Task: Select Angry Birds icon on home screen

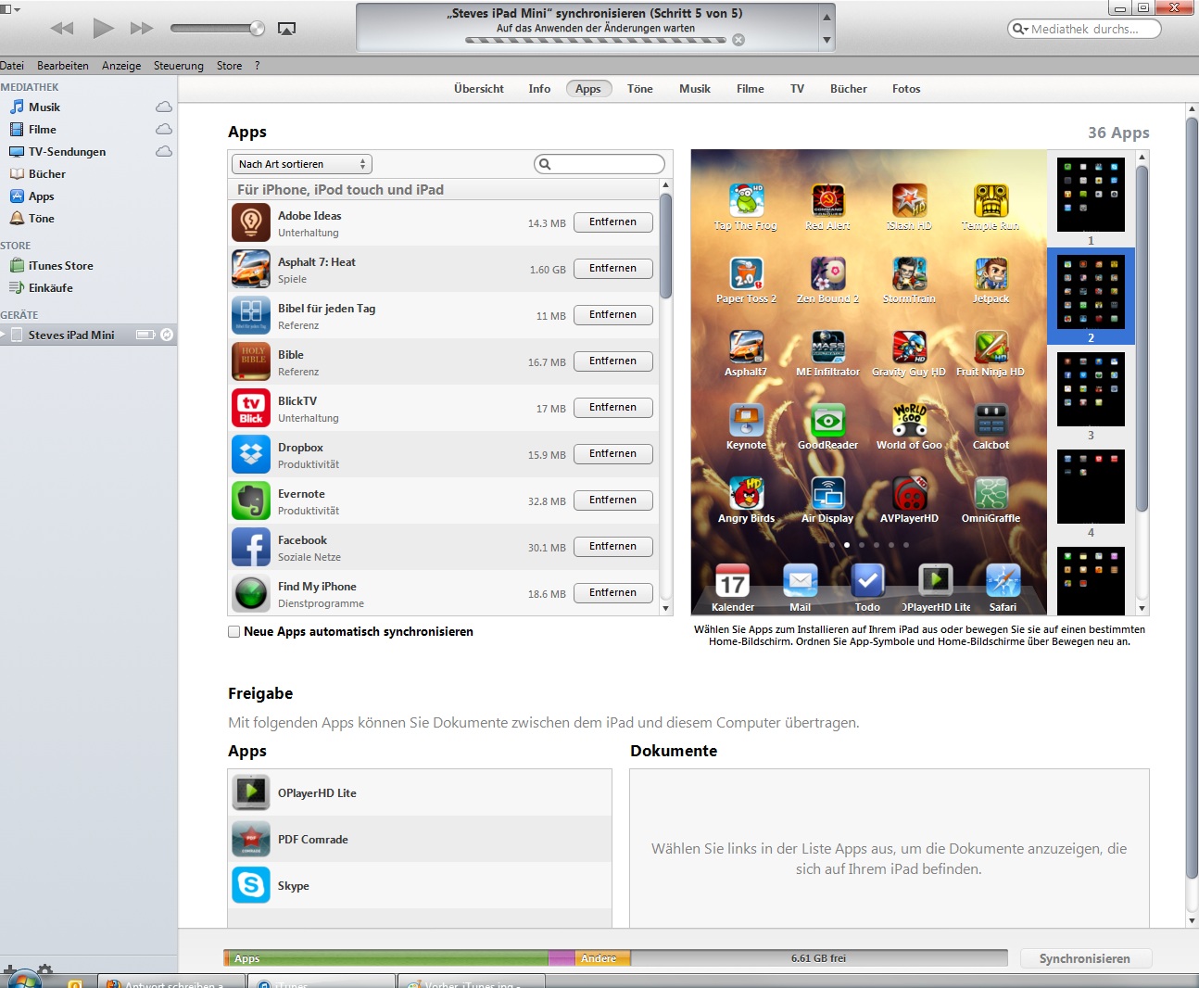Action: [x=746, y=495]
